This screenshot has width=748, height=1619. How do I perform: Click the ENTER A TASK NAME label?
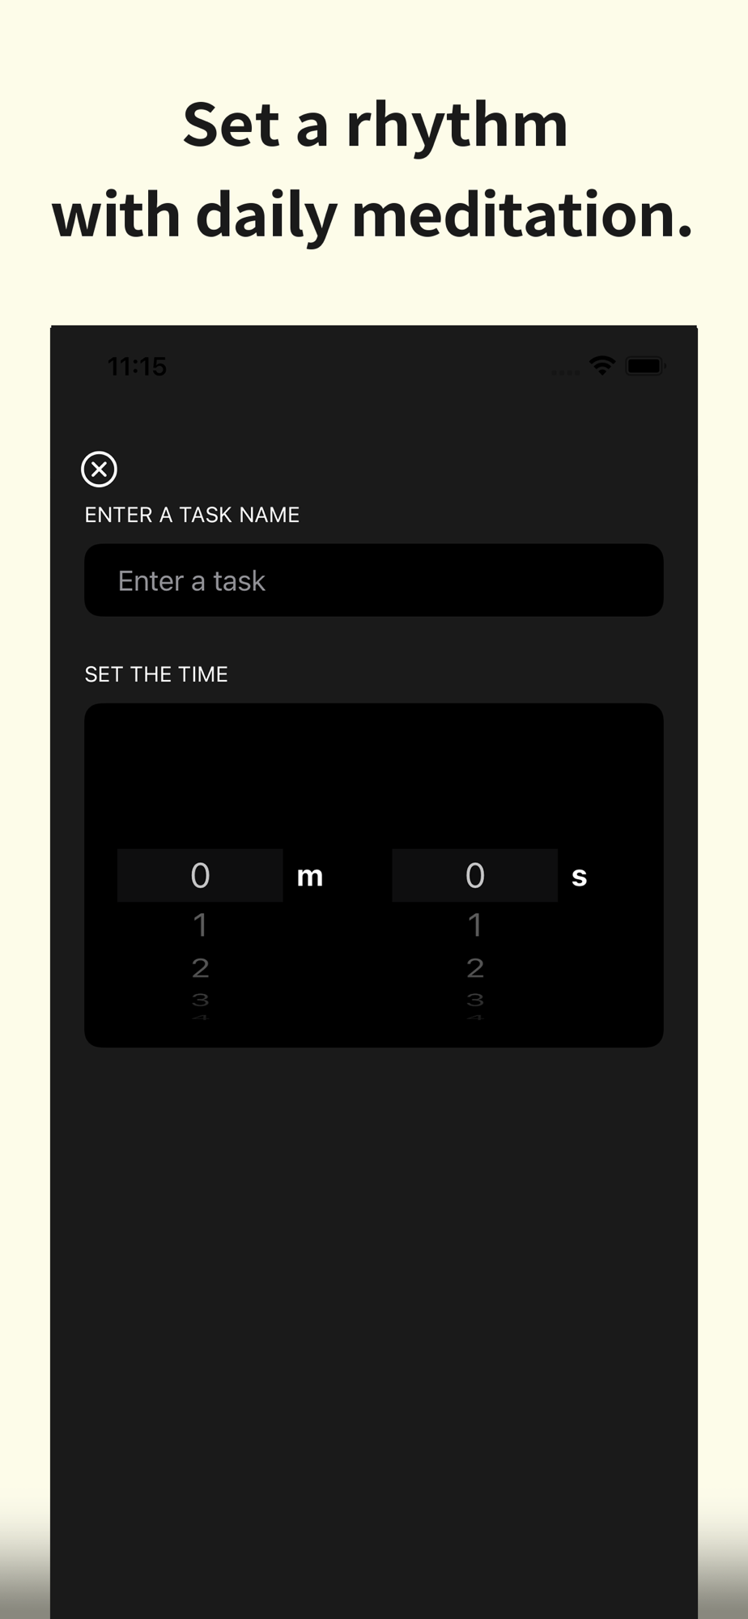(x=192, y=515)
